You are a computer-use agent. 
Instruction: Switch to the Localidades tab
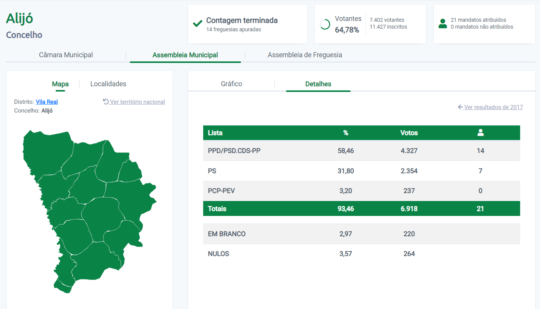(108, 84)
